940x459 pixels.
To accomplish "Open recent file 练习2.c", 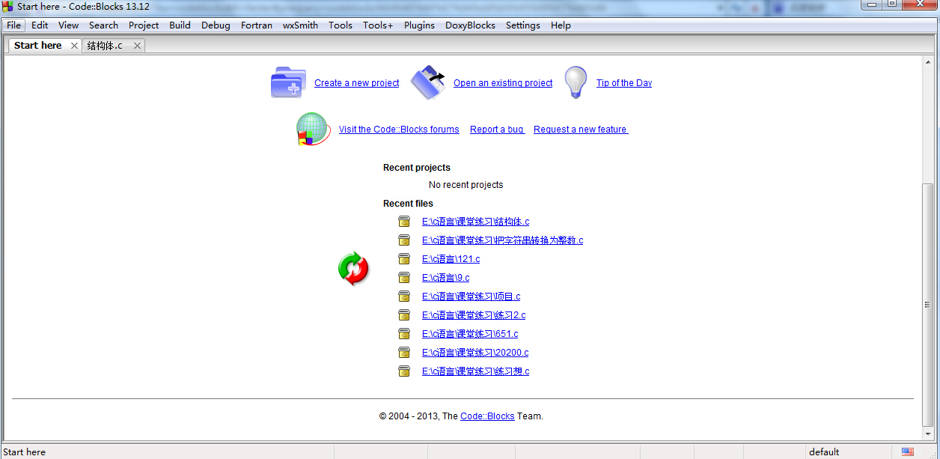I will (474, 315).
